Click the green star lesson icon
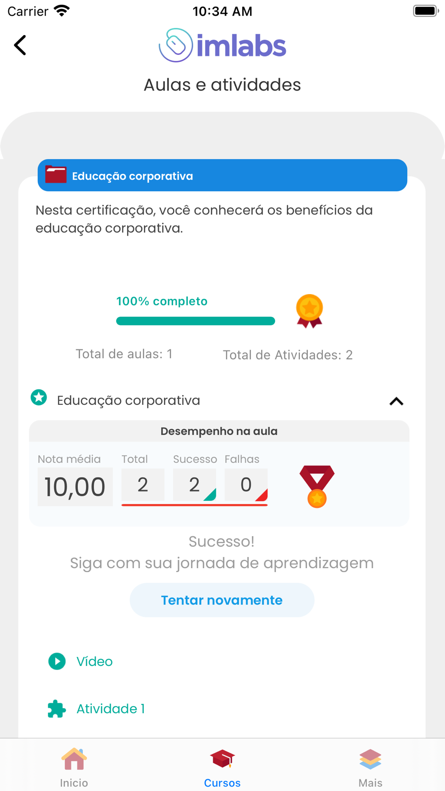 39,397
